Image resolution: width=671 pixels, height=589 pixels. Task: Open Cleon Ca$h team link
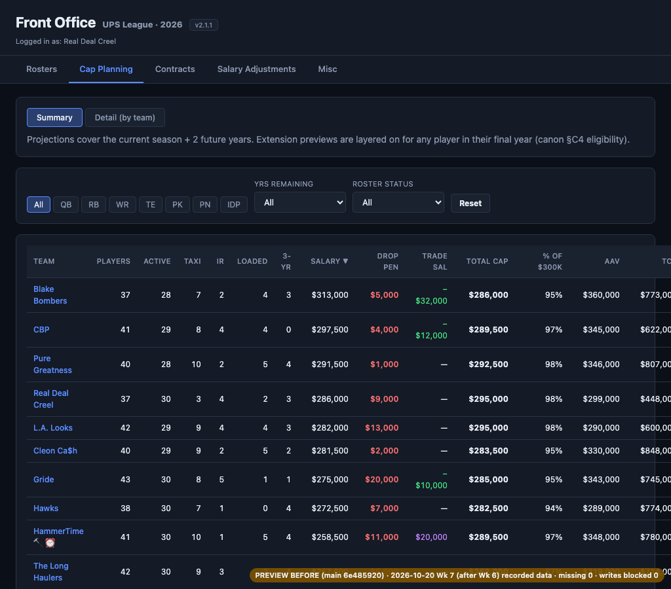[55, 451]
